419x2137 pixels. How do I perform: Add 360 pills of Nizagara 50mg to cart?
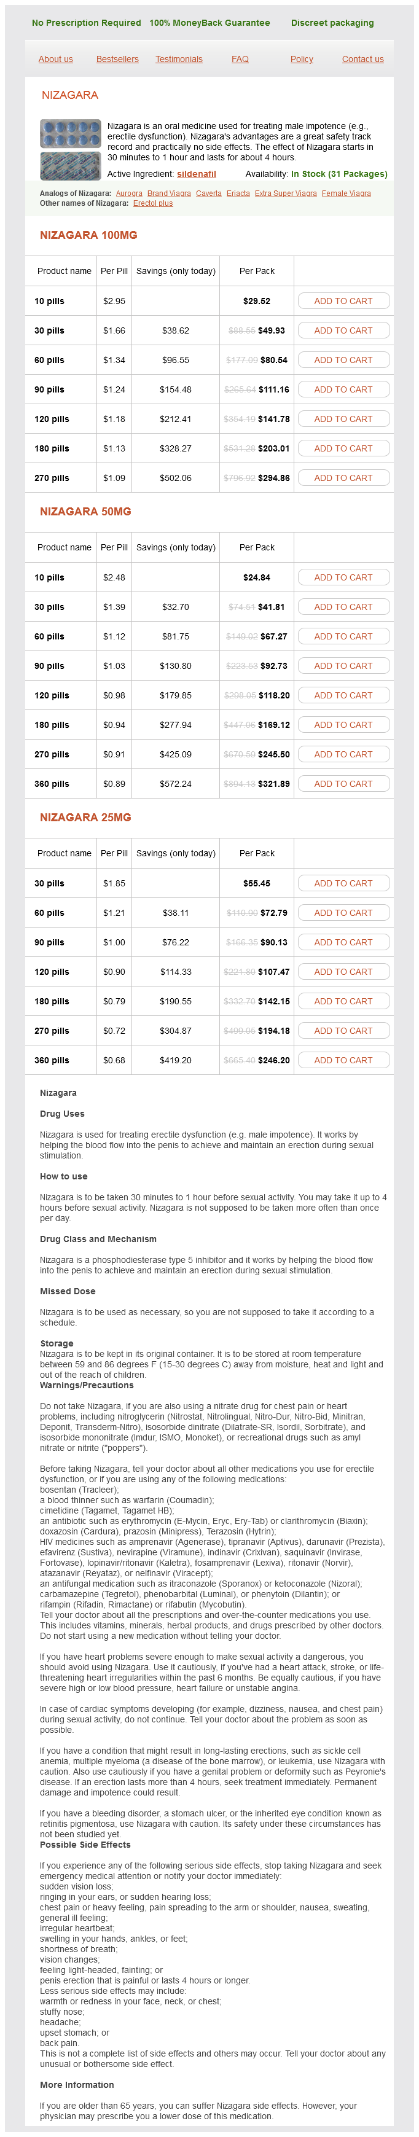coord(343,784)
